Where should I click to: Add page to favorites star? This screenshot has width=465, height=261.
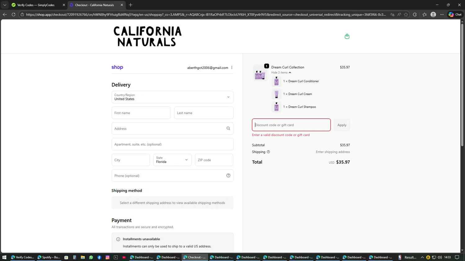[x=406, y=15]
